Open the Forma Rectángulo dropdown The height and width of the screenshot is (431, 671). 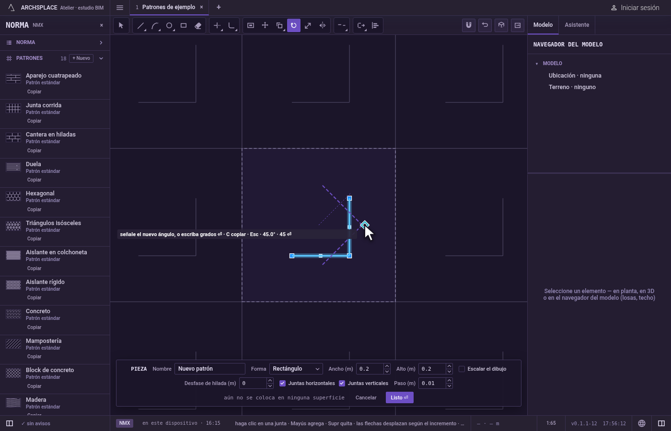[x=296, y=369]
